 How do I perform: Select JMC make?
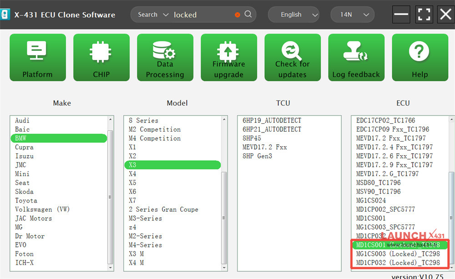point(20,165)
